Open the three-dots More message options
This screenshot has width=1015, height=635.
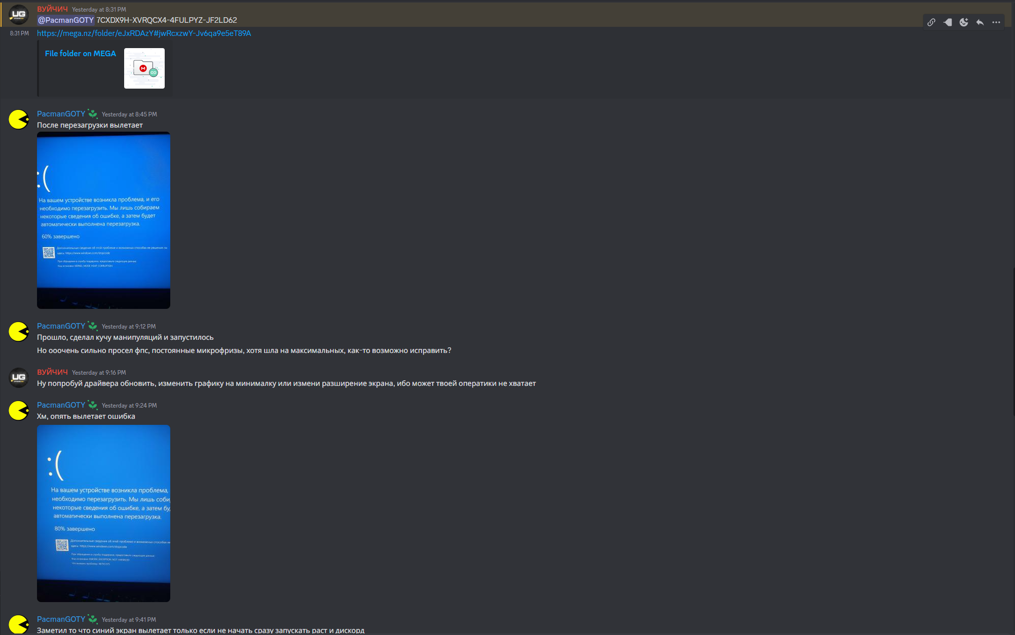click(996, 22)
